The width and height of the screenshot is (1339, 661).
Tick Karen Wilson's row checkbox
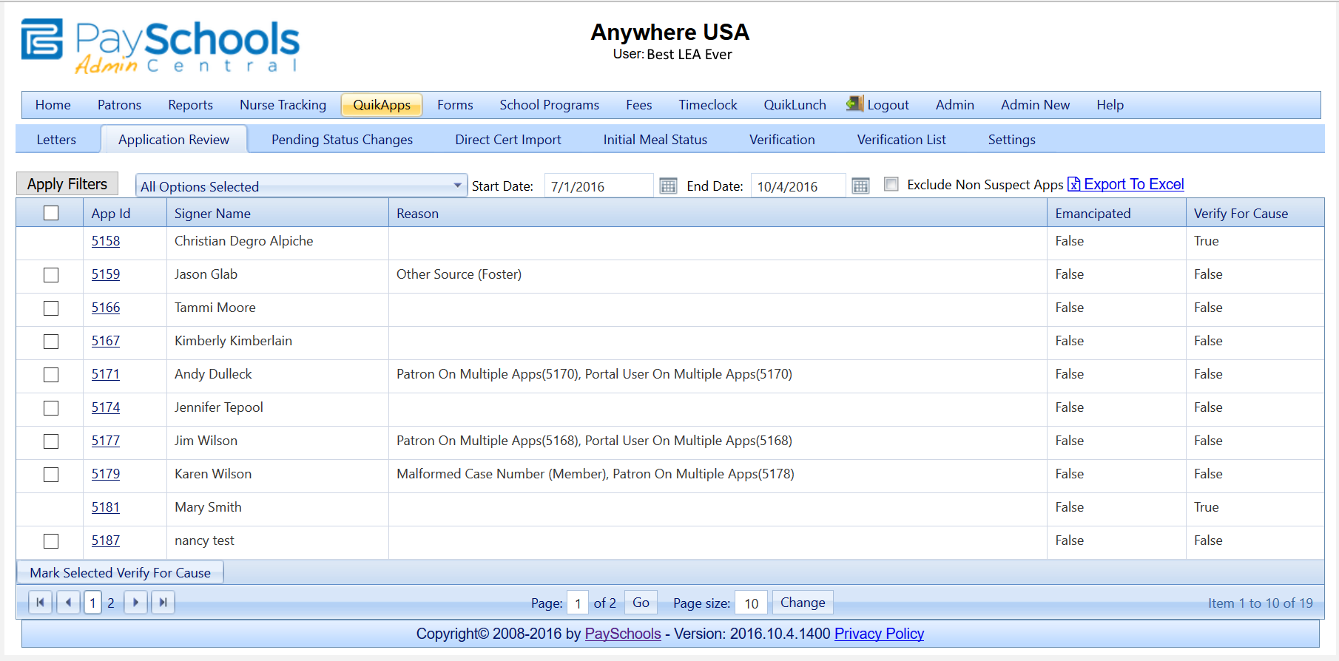coord(51,475)
